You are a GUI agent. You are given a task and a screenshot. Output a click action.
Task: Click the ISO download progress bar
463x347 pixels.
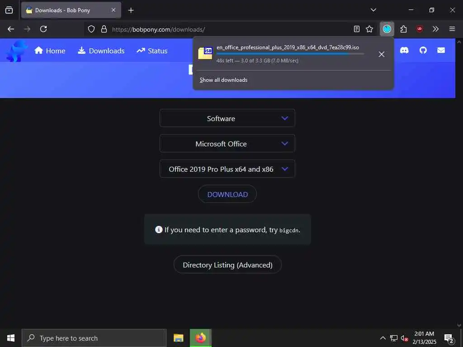pyautogui.click(x=290, y=54)
